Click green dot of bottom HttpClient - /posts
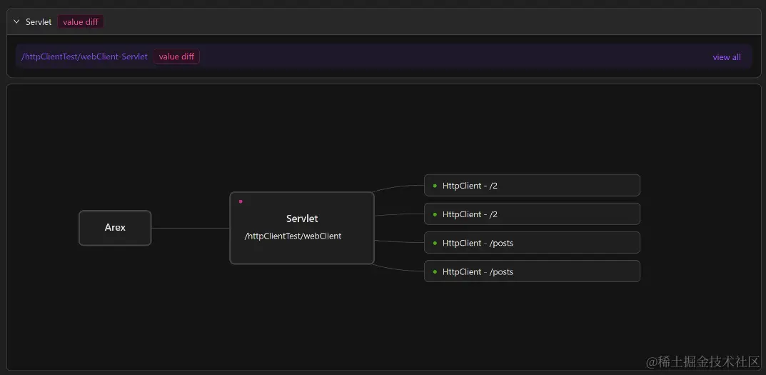766x375 pixels. click(x=435, y=272)
